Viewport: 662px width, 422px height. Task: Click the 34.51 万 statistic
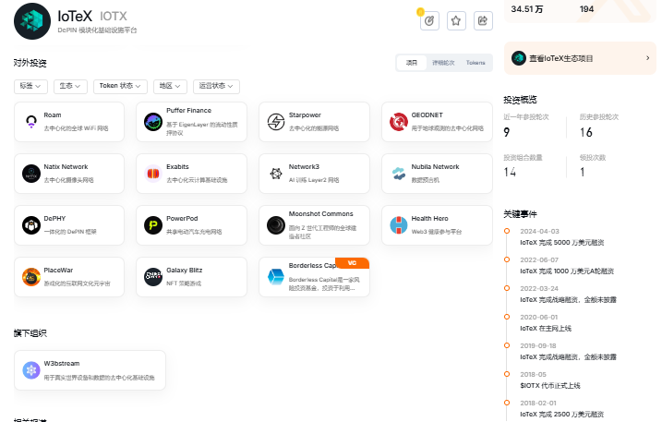527,9
